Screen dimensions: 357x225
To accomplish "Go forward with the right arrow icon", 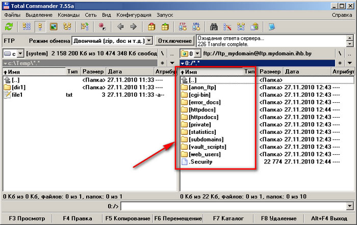I will click(134, 27).
